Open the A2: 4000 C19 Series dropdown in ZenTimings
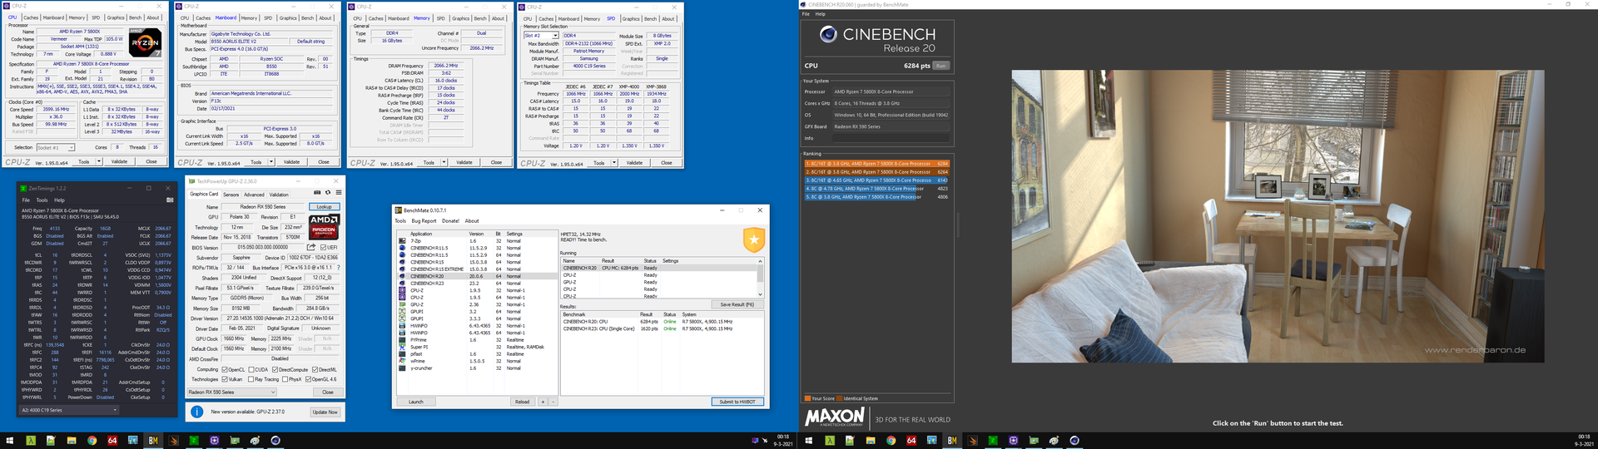 (x=70, y=410)
